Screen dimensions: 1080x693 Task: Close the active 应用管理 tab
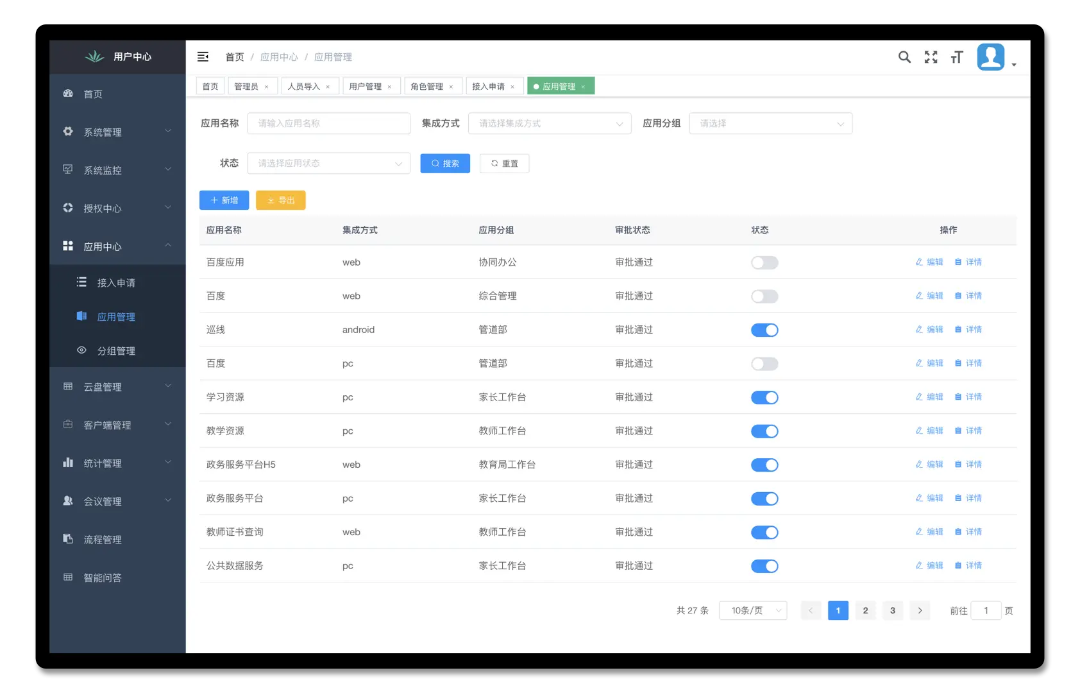point(583,87)
